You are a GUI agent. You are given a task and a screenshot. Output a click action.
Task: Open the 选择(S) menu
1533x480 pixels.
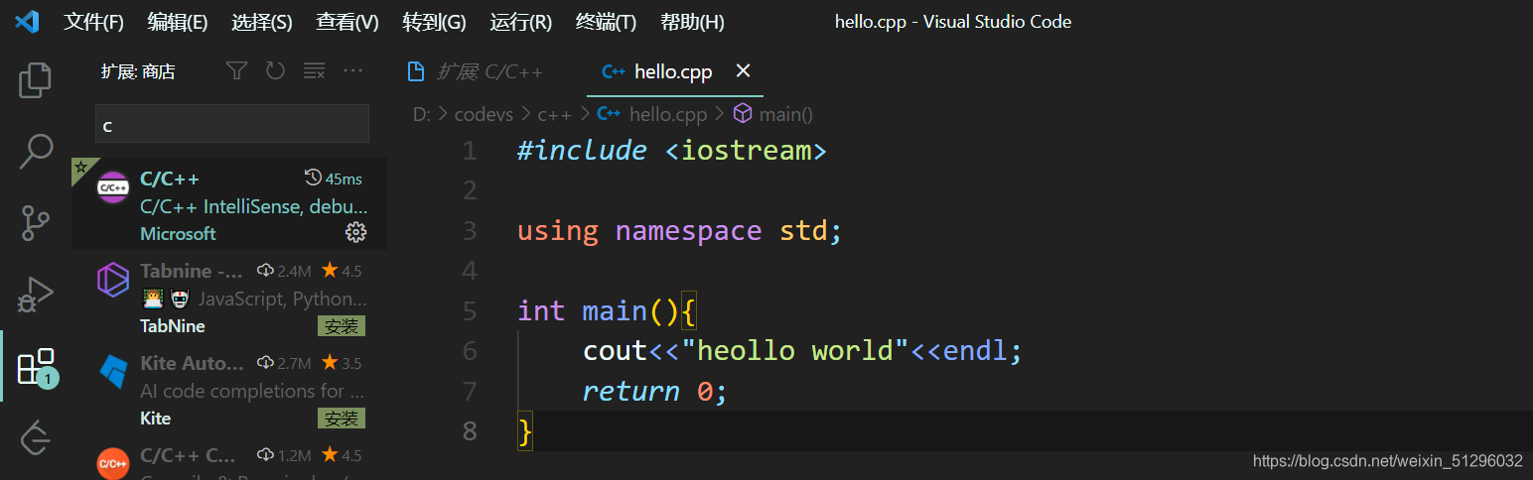(262, 22)
